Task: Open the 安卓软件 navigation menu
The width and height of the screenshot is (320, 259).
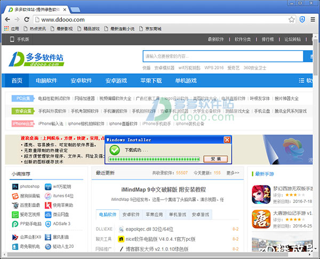Action: click(x=81, y=81)
